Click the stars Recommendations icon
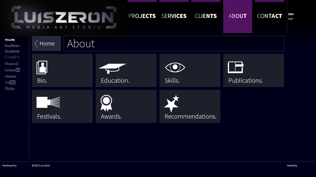316x177 pixels. tap(172, 104)
